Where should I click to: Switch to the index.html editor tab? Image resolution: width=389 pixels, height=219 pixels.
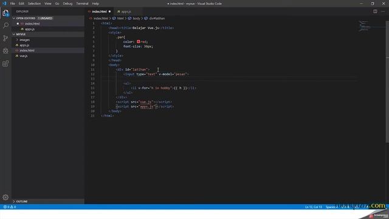click(99, 12)
